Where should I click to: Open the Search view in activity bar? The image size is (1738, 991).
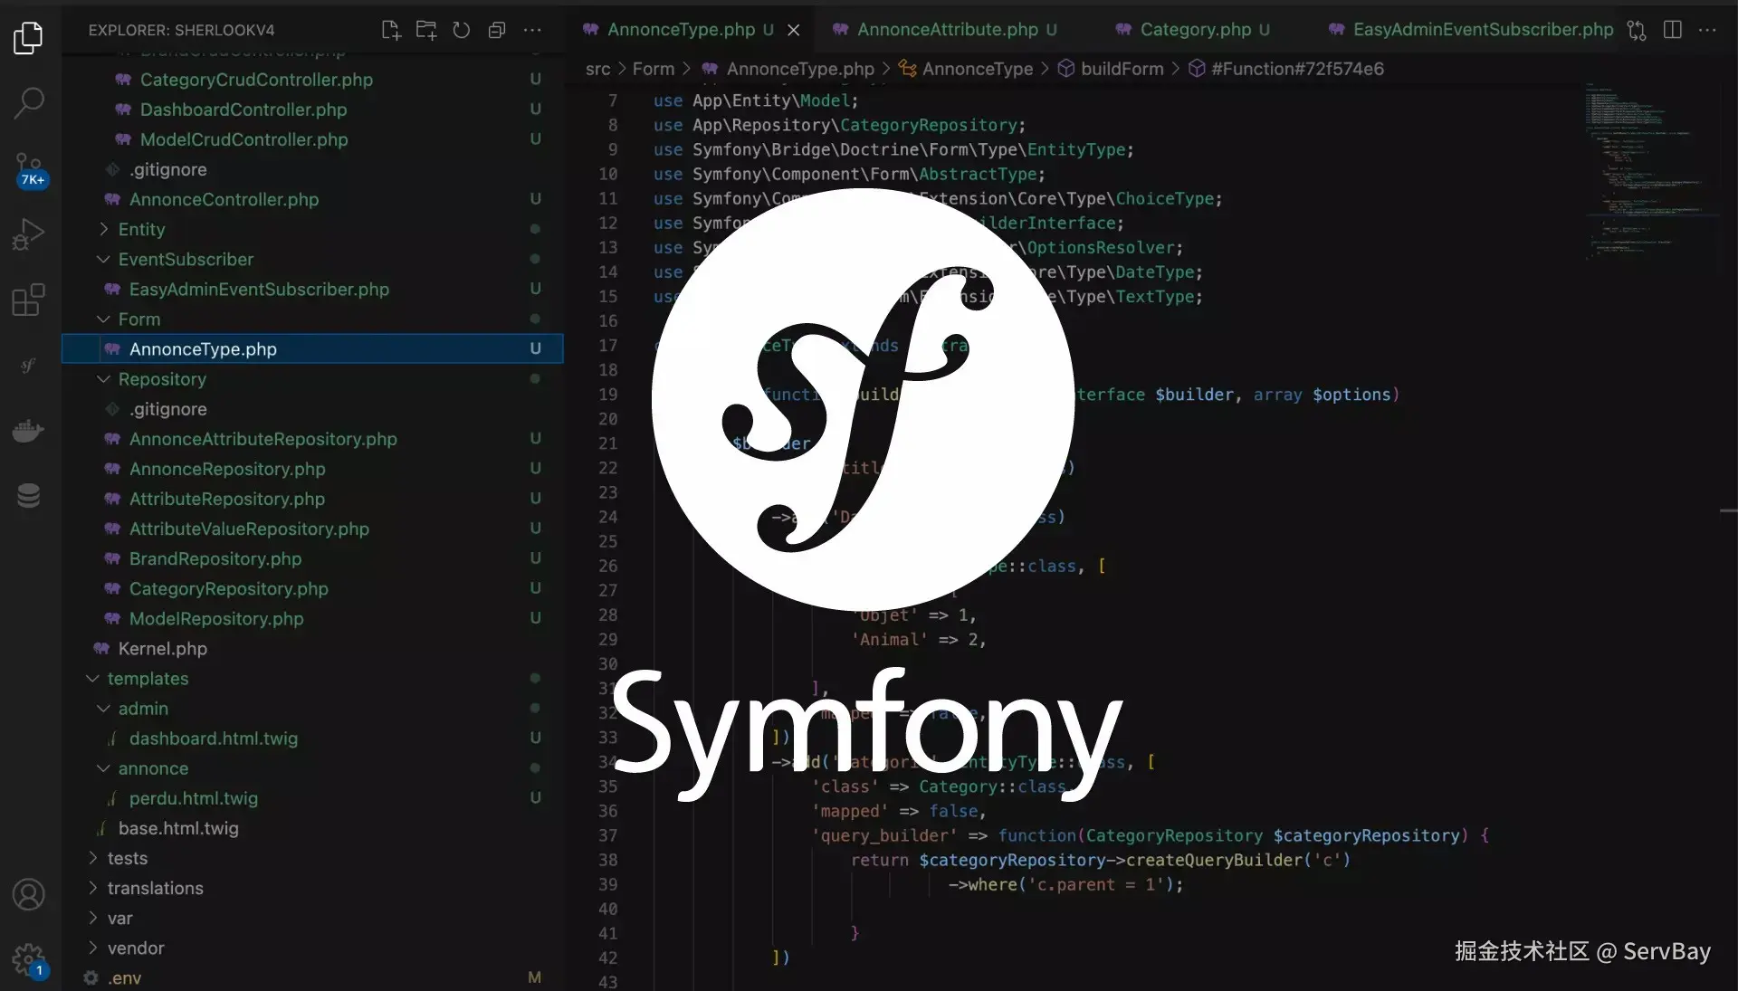point(29,103)
